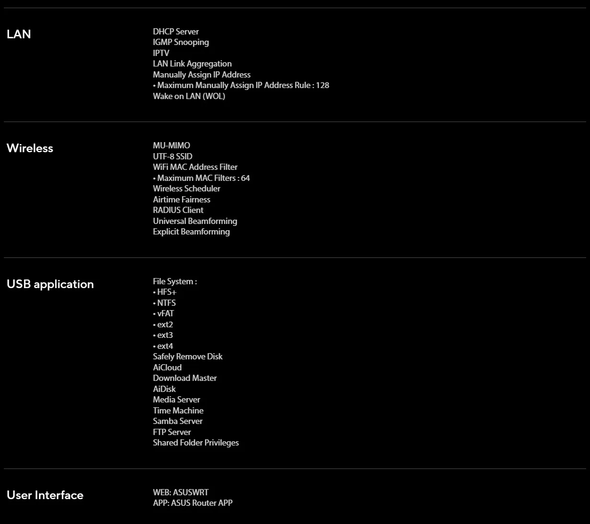This screenshot has width=590, height=524.
Task: Click the LAN section heading
Action: [x=19, y=34]
